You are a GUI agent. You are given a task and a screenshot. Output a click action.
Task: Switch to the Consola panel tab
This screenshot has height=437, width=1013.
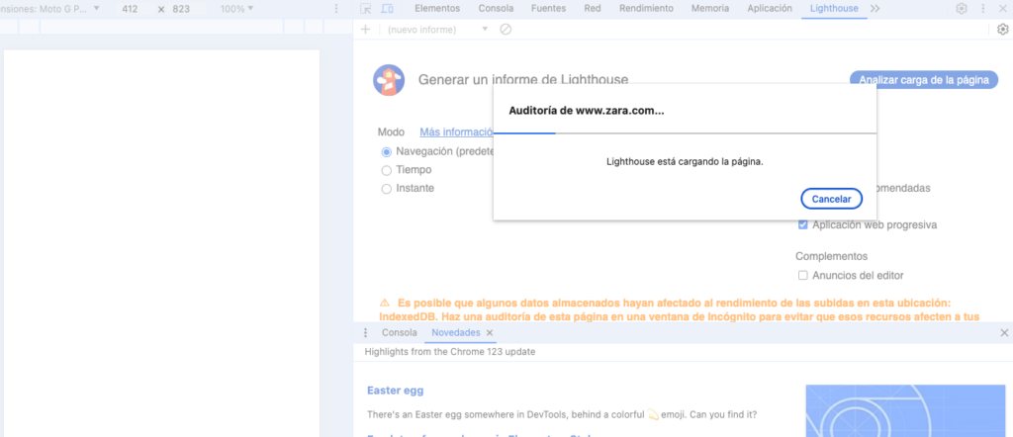tap(497, 8)
